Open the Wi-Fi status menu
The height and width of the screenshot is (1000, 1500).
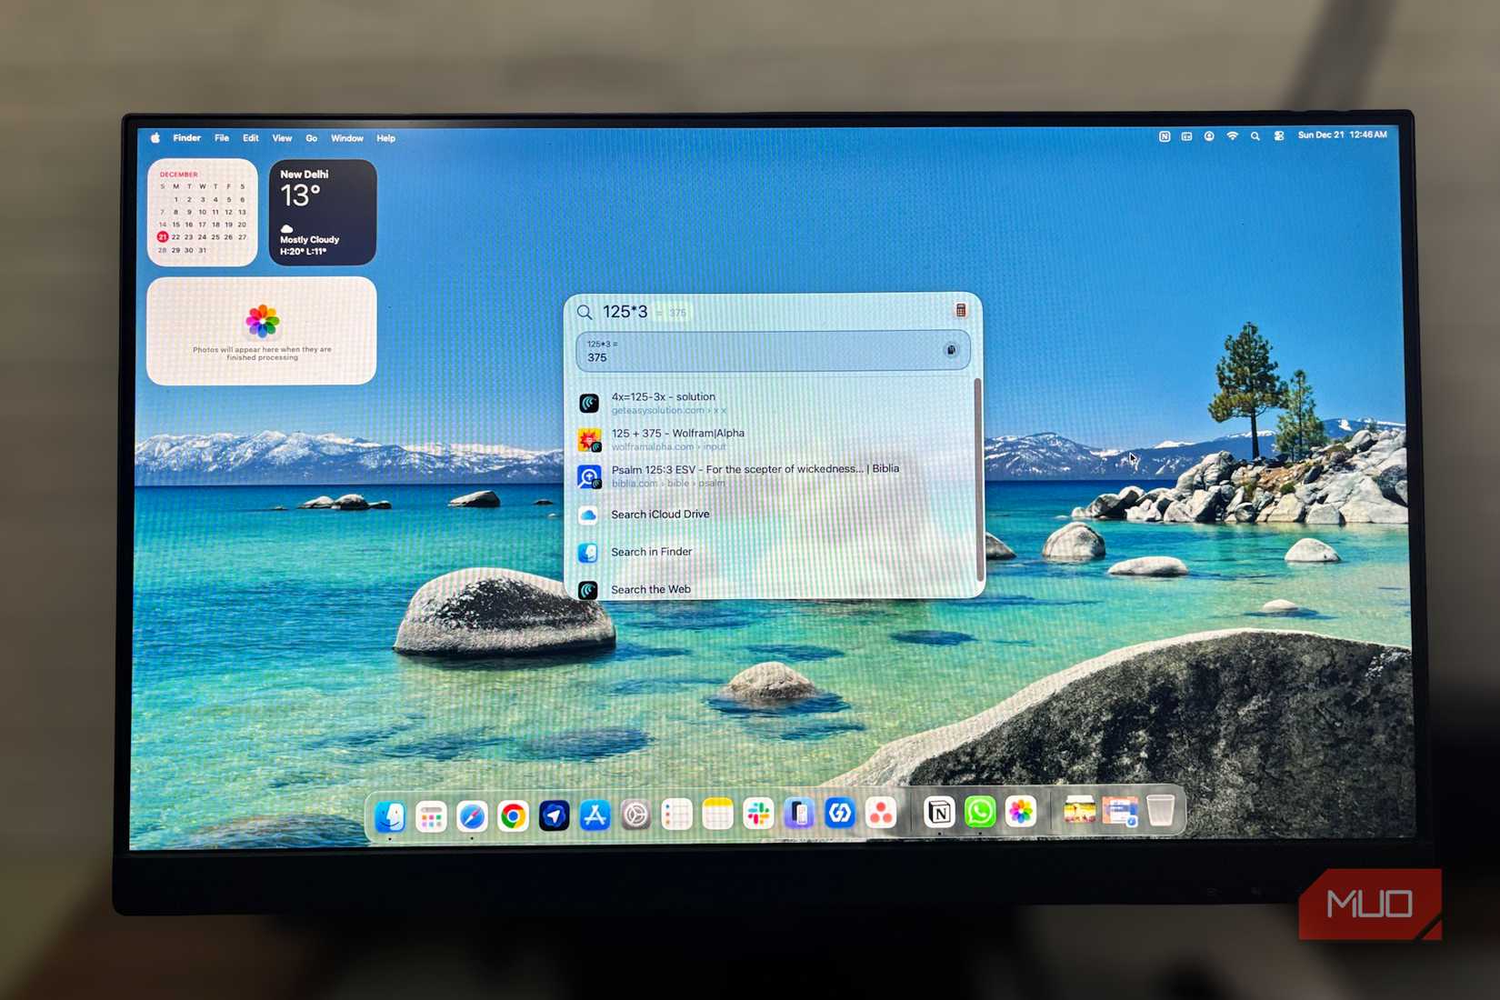point(1233,135)
